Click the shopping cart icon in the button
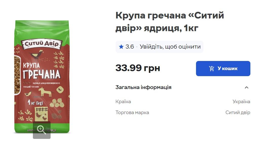Viewport: 260px width, 150px height. [x=212, y=69]
